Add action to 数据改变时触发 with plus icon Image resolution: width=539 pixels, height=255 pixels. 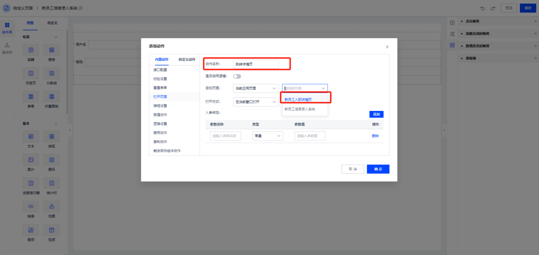pos(535,46)
